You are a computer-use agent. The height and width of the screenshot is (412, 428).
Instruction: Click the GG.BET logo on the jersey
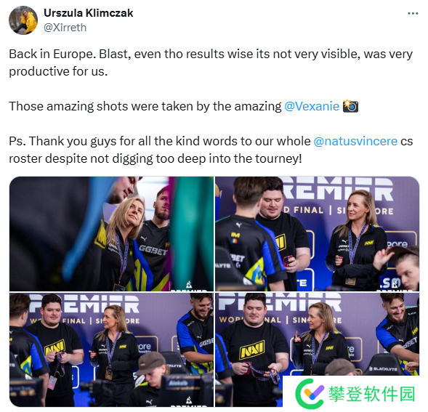(153, 250)
